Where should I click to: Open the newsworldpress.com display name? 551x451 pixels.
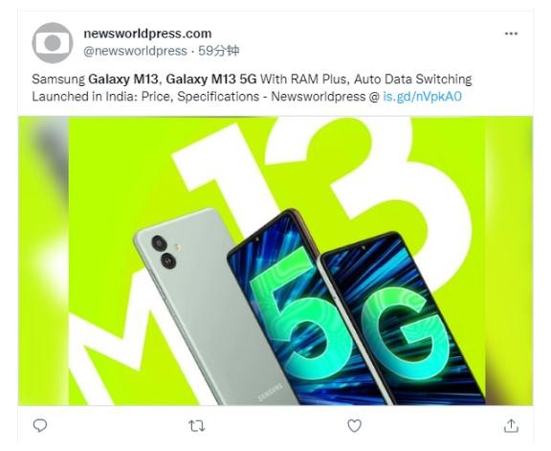point(147,34)
